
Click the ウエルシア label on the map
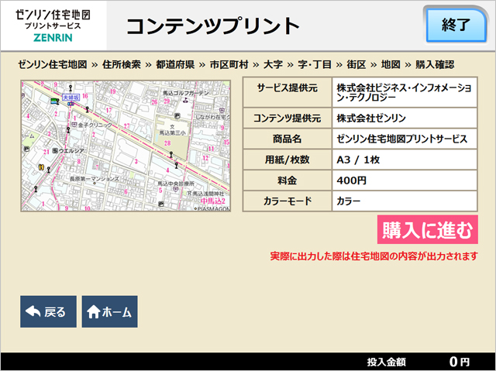(x=71, y=151)
